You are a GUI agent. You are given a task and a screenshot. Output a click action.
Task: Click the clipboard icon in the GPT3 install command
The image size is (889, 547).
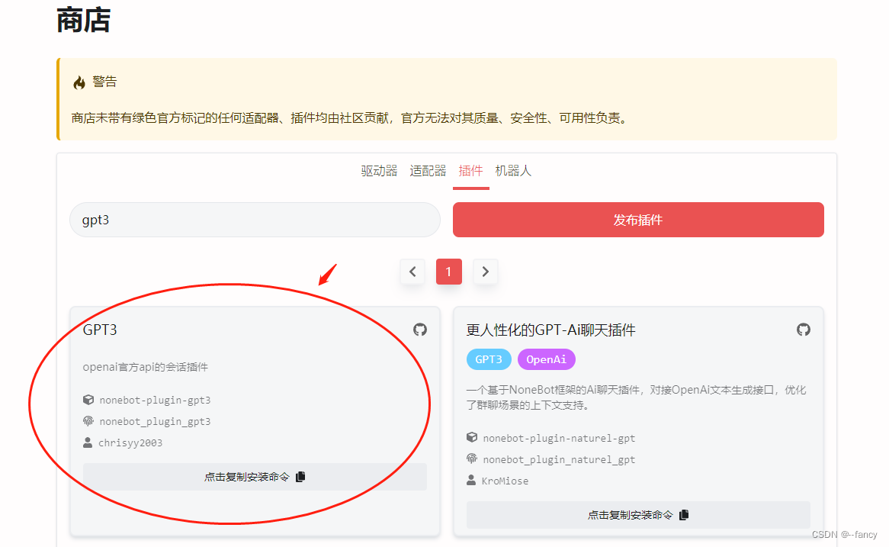tap(300, 476)
